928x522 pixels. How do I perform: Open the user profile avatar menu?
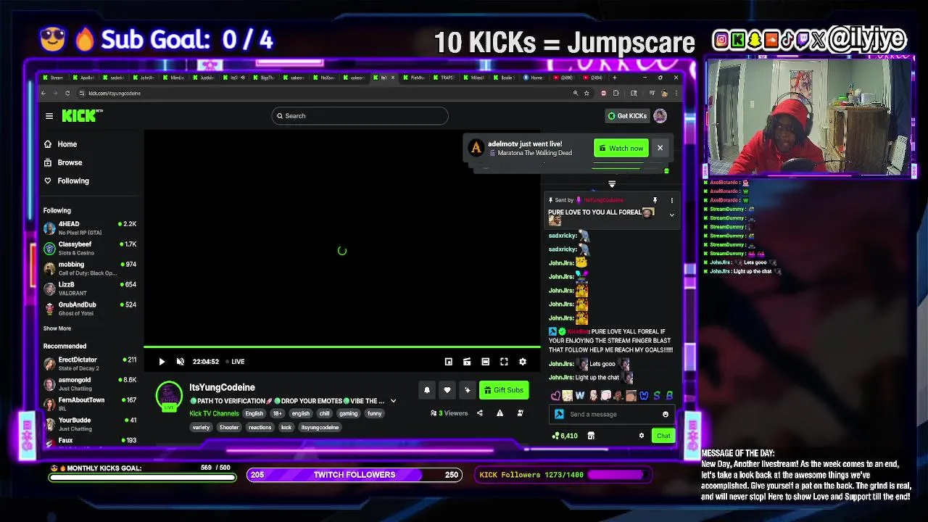pos(660,116)
